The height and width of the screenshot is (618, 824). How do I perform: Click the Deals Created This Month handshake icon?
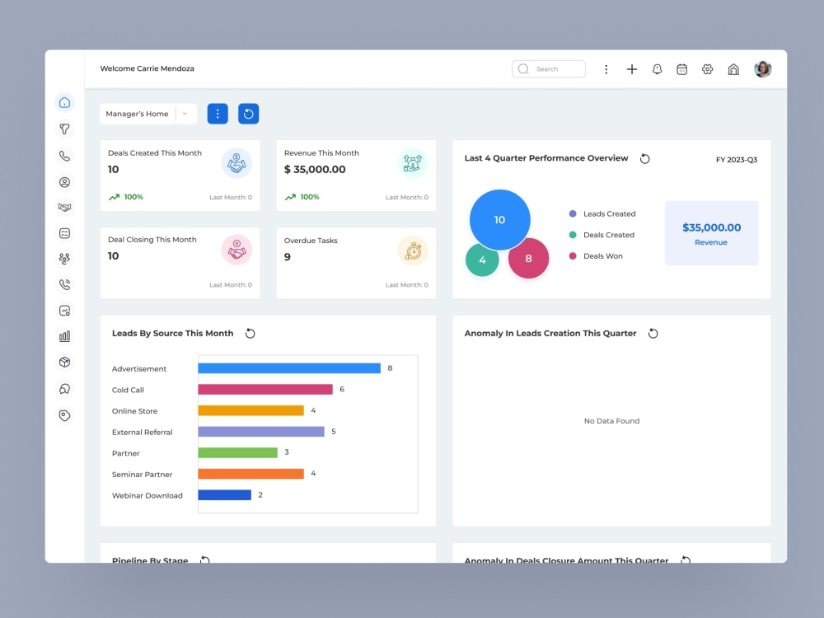(236, 163)
